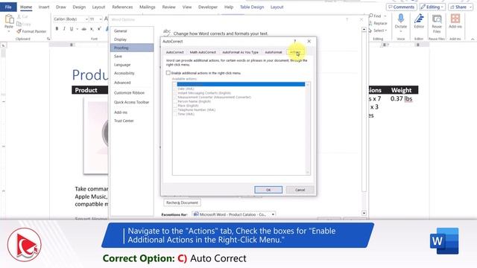Open the Clipboard dialog launcher
477x268 pixels.
48,39
